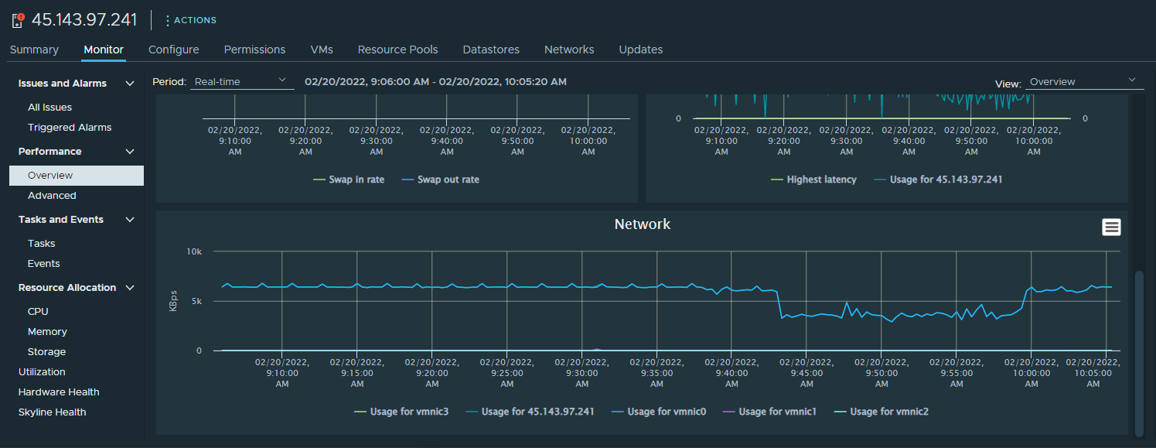Collapse the Resource Allocation section
This screenshot has width=1156, height=448.
coord(130,288)
